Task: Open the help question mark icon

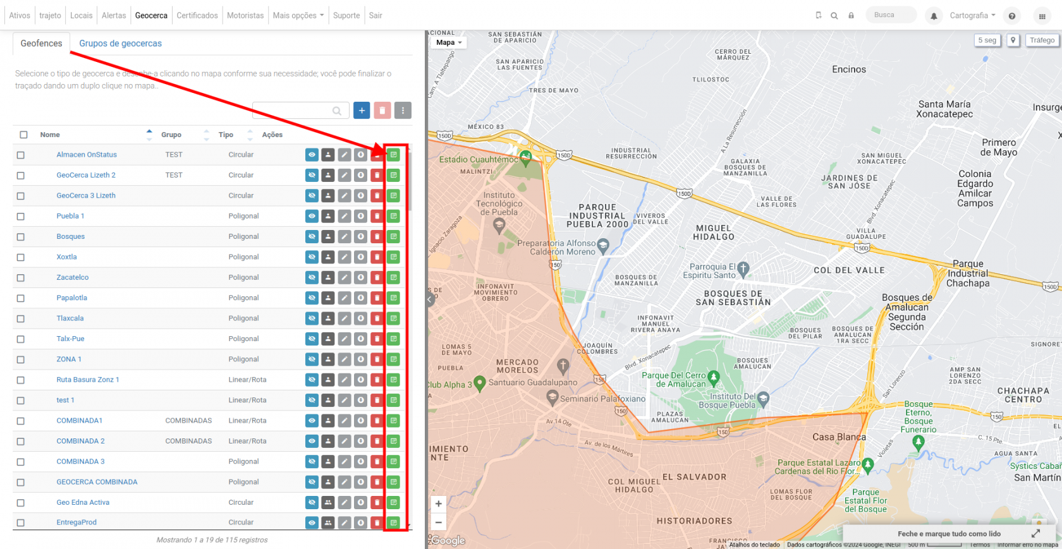Action: coord(1012,16)
